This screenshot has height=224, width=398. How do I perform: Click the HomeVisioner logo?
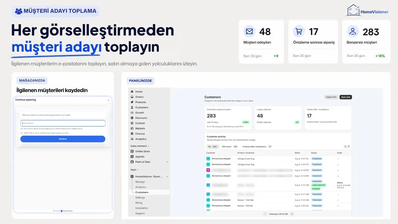[367, 10]
